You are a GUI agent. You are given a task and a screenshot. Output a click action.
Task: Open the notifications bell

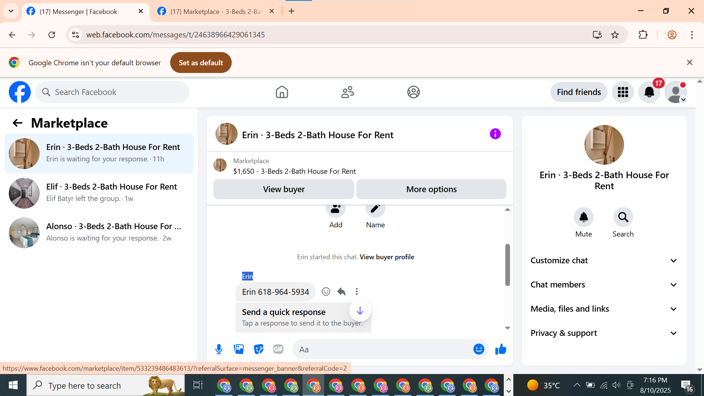(649, 92)
